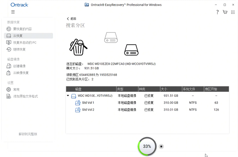The image size is (238, 157).
Task: Click the EasyRecovery title bar app icon
Action: pyautogui.click(x=87, y=5)
